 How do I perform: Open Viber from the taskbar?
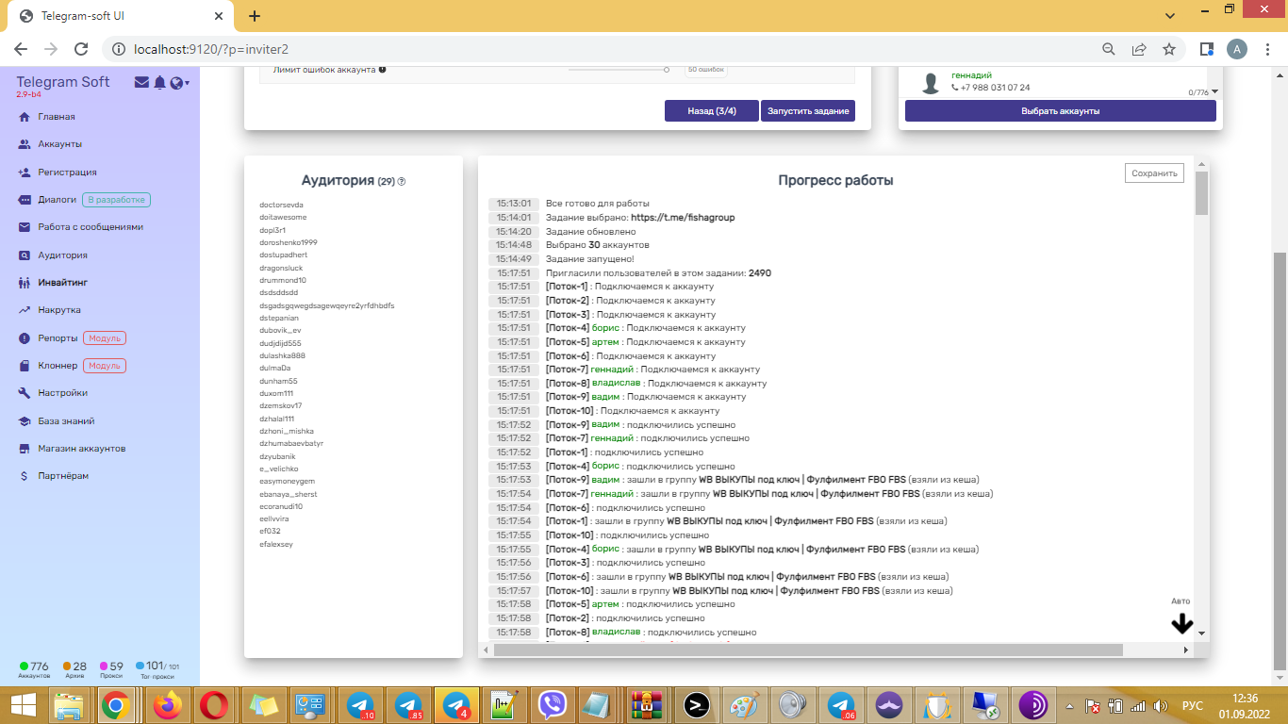point(552,705)
